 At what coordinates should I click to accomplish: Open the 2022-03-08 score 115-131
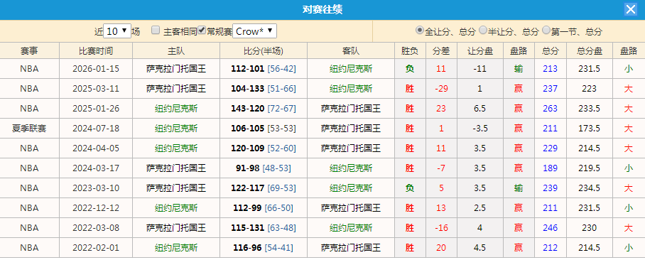pyautogui.click(x=248, y=228)
